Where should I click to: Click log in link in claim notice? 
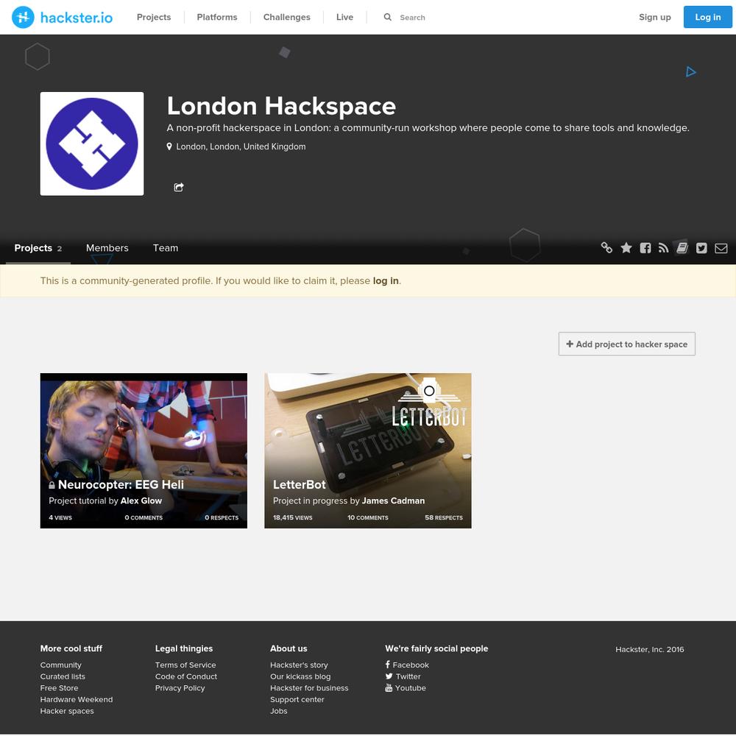tap(386, 280)
